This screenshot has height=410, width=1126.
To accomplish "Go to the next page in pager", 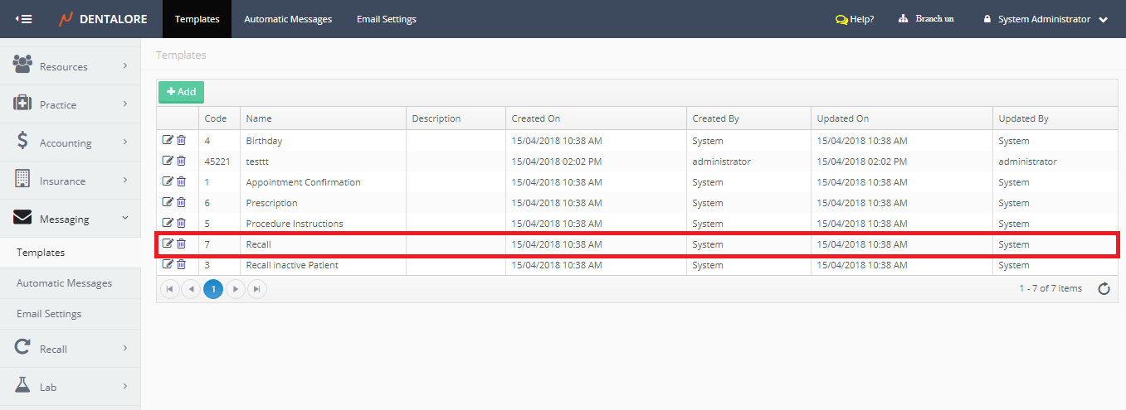I will tap(236, 289).
